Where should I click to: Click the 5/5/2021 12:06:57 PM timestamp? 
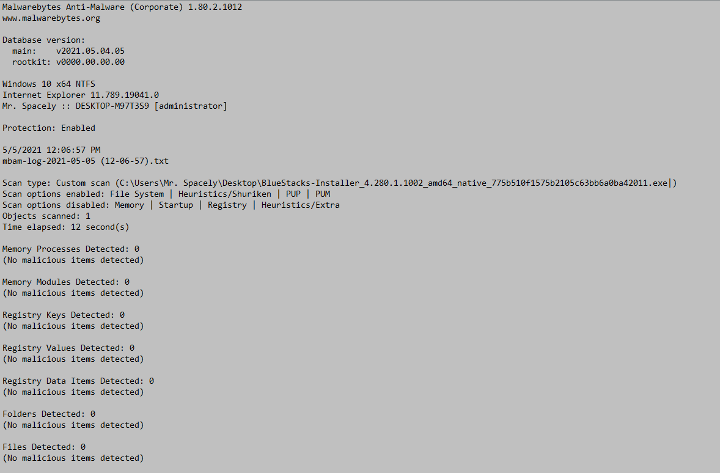tap(51, 150)
